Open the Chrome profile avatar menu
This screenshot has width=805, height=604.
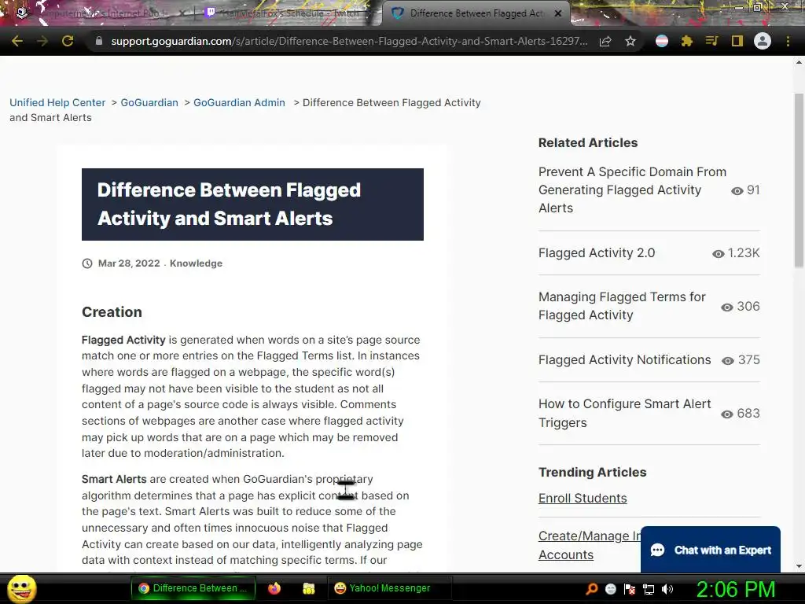[763, 41]
